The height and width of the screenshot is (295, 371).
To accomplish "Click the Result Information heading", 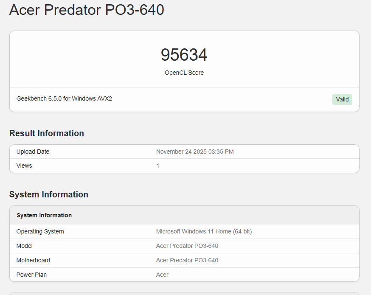I will (47, 133).
